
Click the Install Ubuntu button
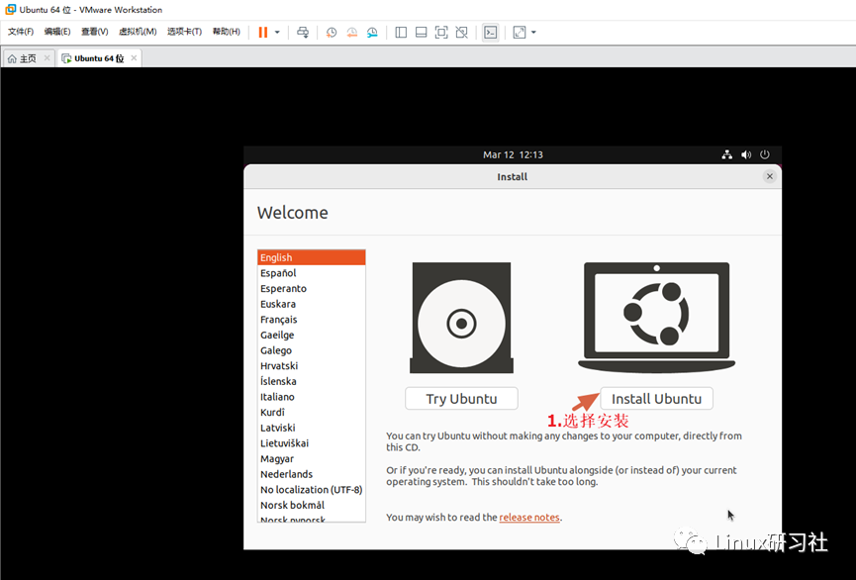tap(656, 399)
